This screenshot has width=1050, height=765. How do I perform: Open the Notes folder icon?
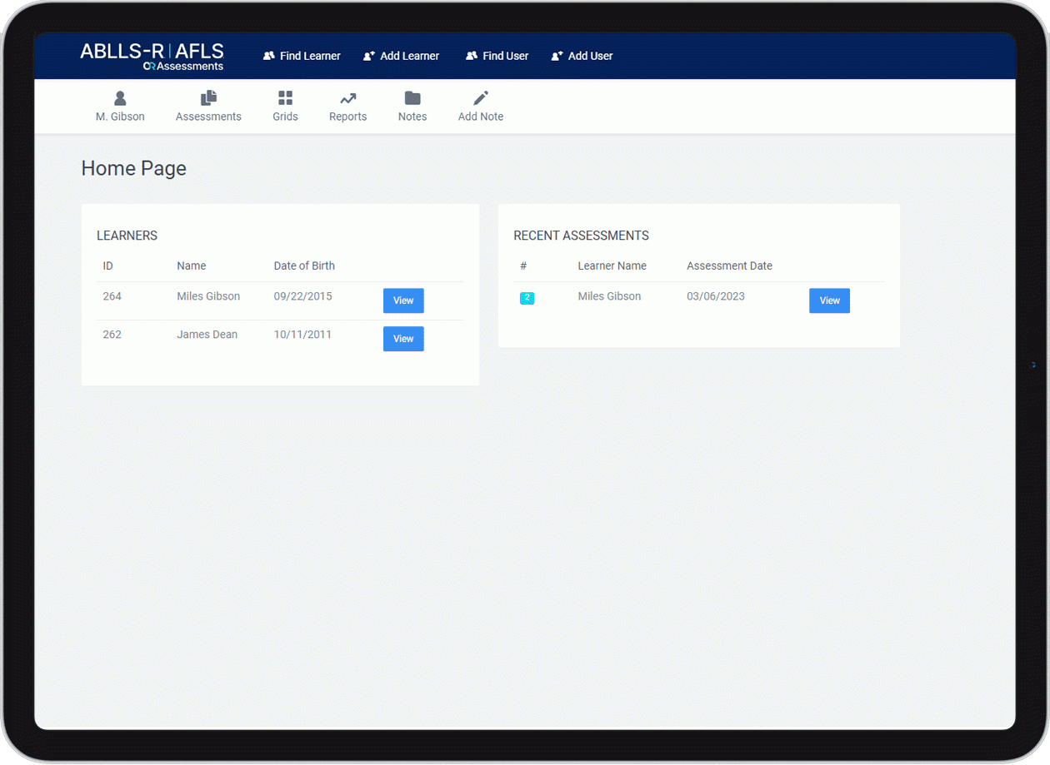(x=412, y=98)
